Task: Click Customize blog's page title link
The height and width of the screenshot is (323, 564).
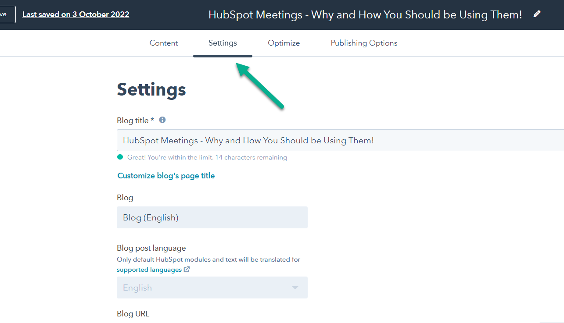Action: pos(166,176)
